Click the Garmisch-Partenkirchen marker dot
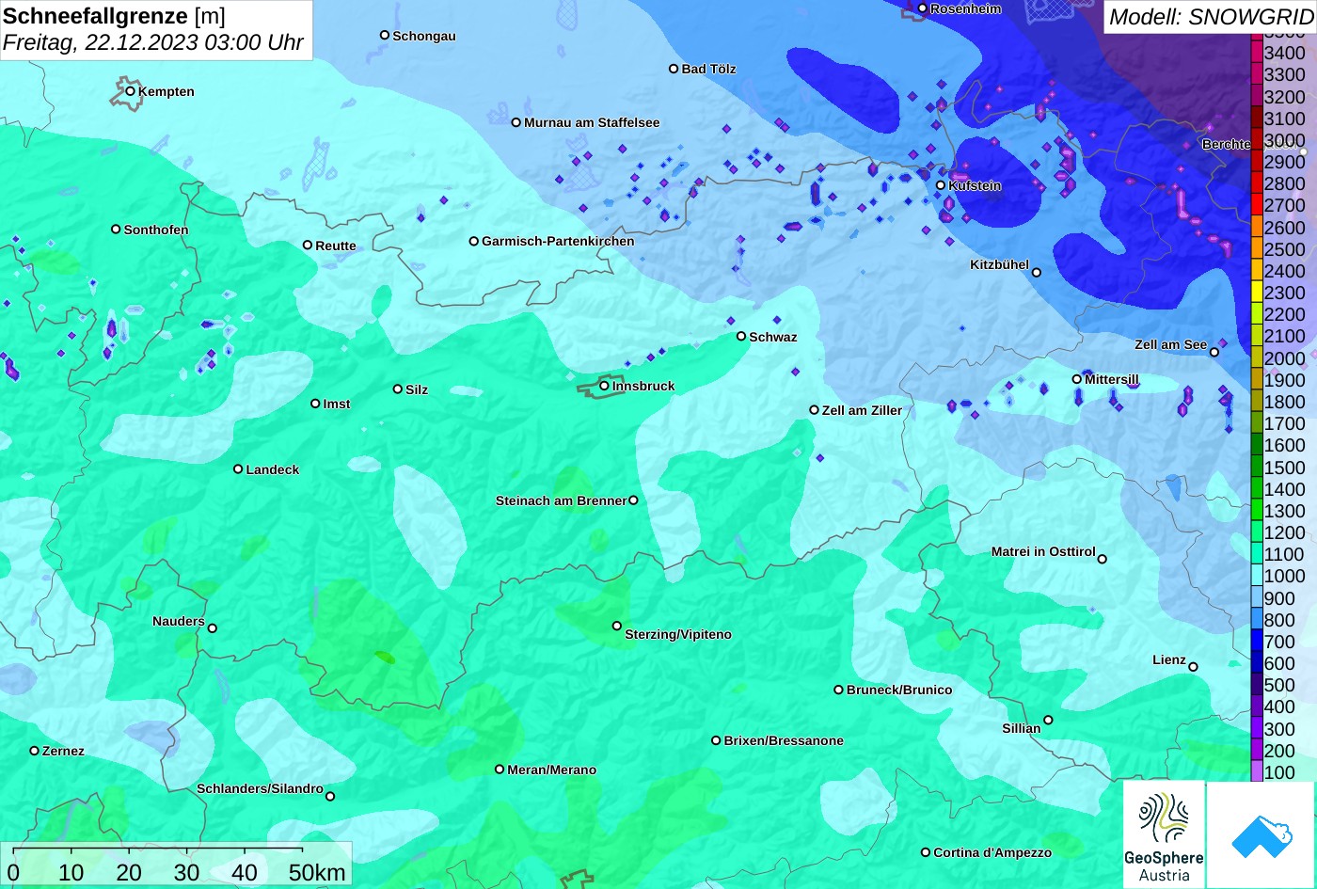Image resolution: width=1317 pixels, height=889 pixels. pos(474,241)
